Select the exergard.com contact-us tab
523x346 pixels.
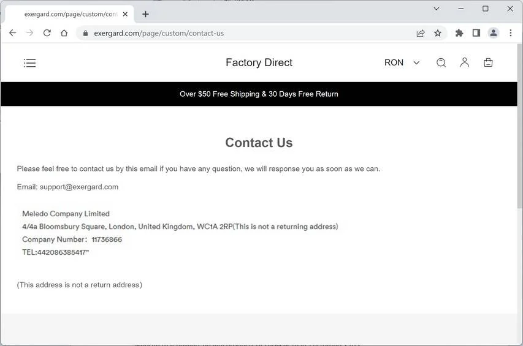coord(70,14)
